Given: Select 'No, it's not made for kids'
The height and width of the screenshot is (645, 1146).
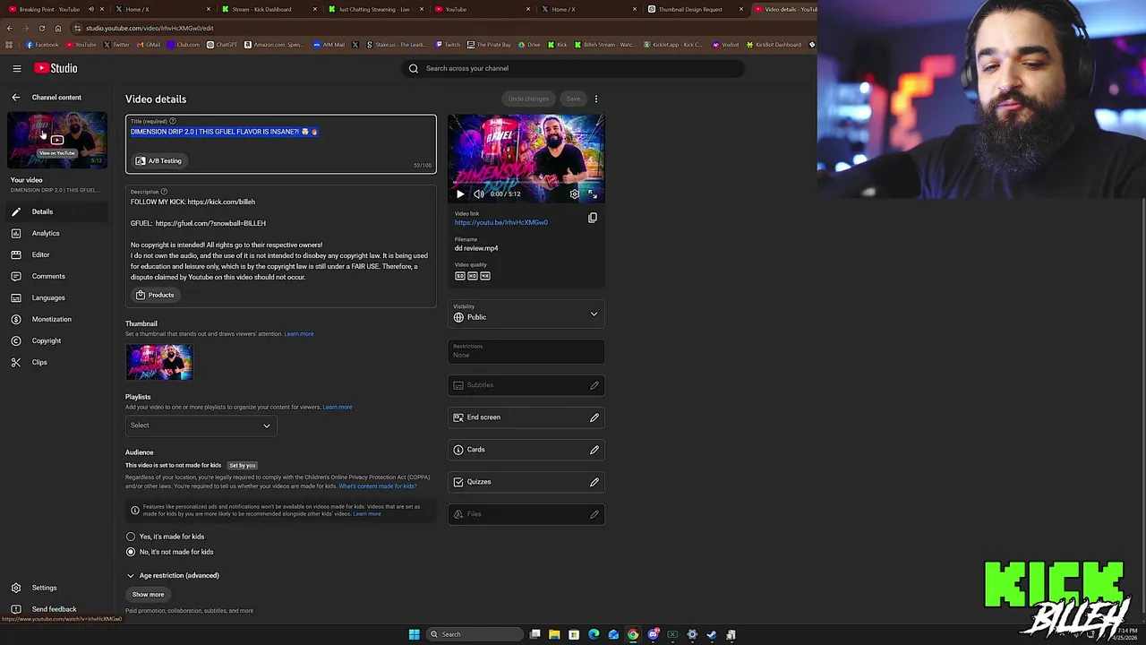Looking at the screenshot, I should point(131,552).
